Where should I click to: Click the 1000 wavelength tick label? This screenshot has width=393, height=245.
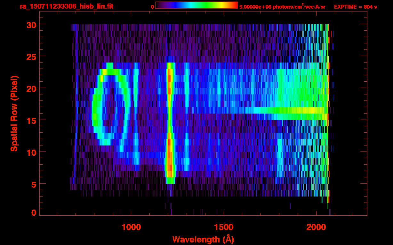coord(131,227)
